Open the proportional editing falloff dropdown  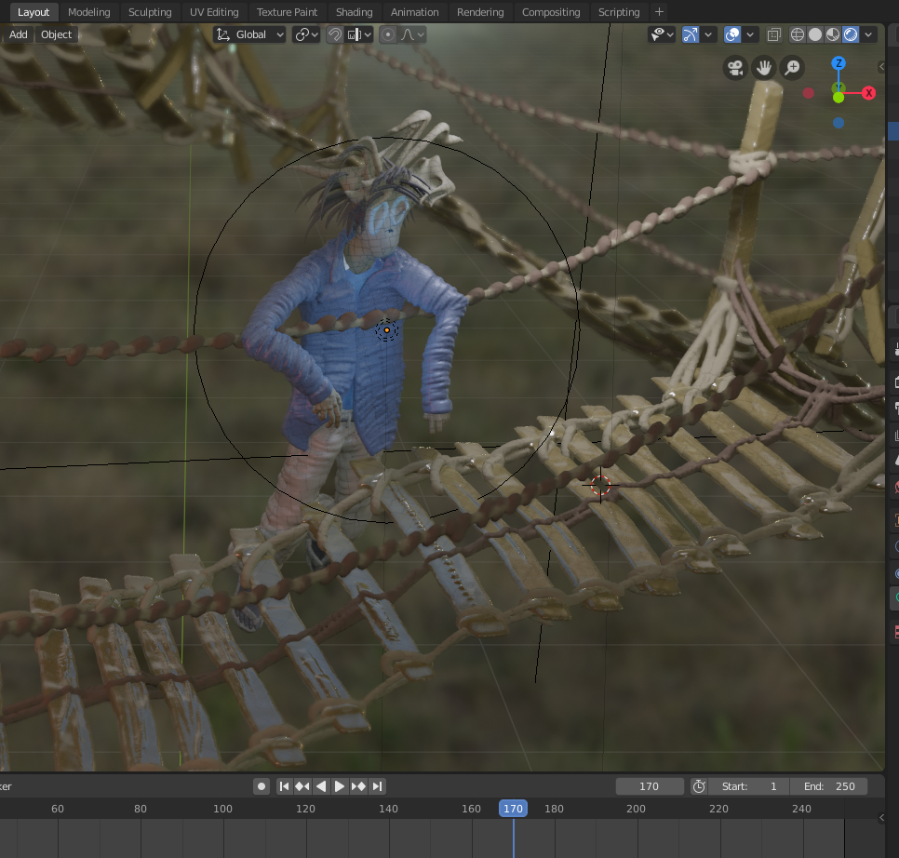tap(412, 34)
